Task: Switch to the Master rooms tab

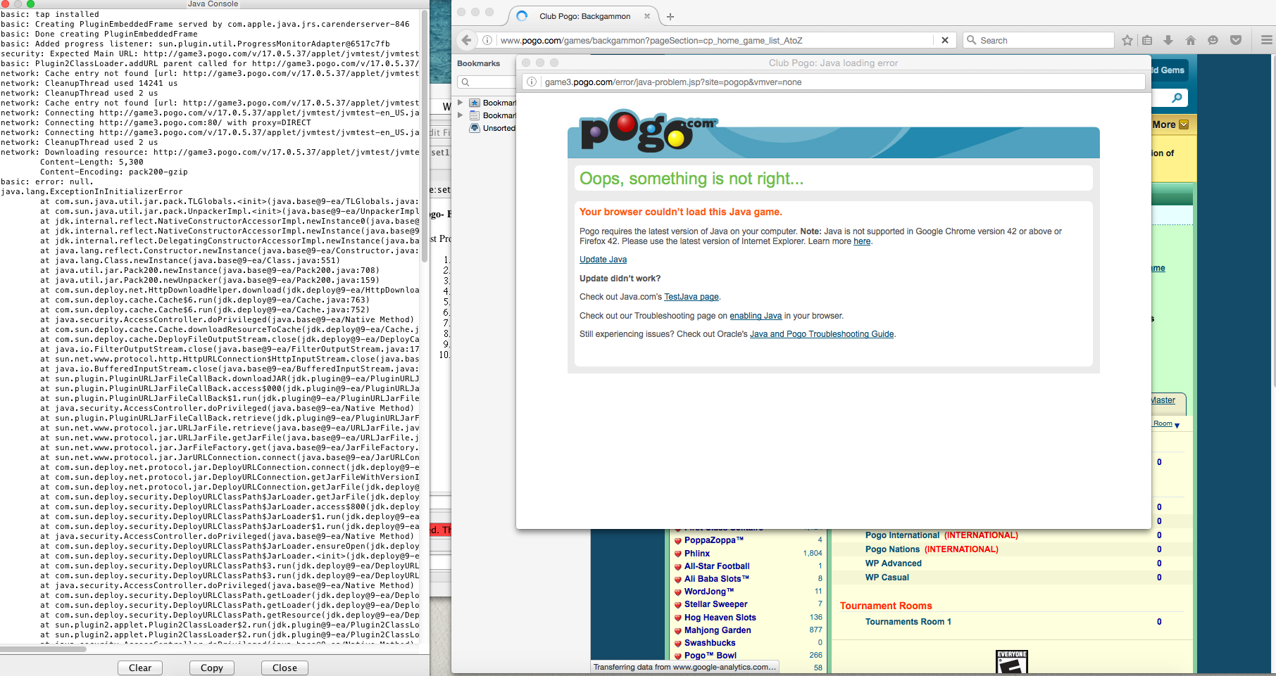Action: (1163, 400)
